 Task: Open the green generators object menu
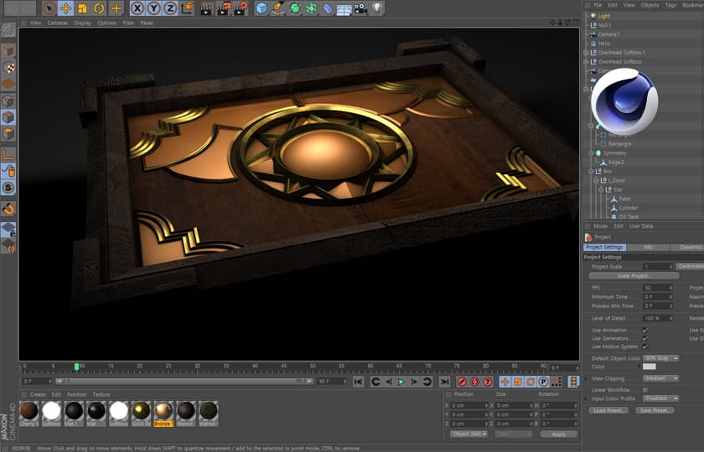point(295,8)
